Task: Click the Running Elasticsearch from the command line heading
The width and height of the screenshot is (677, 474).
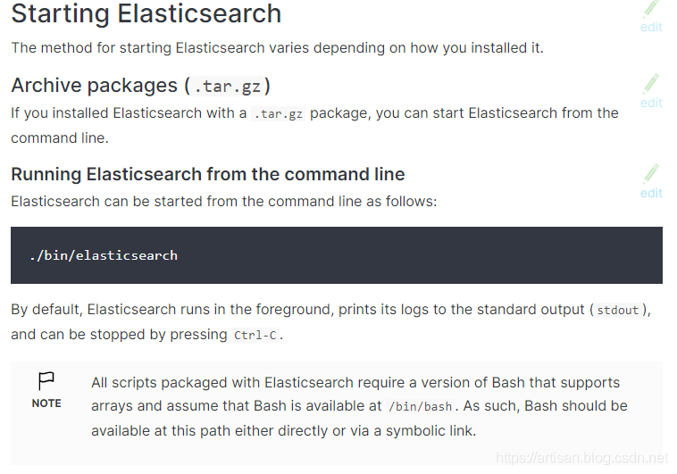Action: pos(207,174)
